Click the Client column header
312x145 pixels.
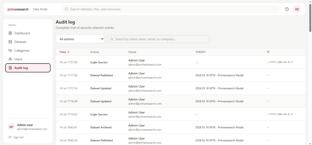[132, 52]
